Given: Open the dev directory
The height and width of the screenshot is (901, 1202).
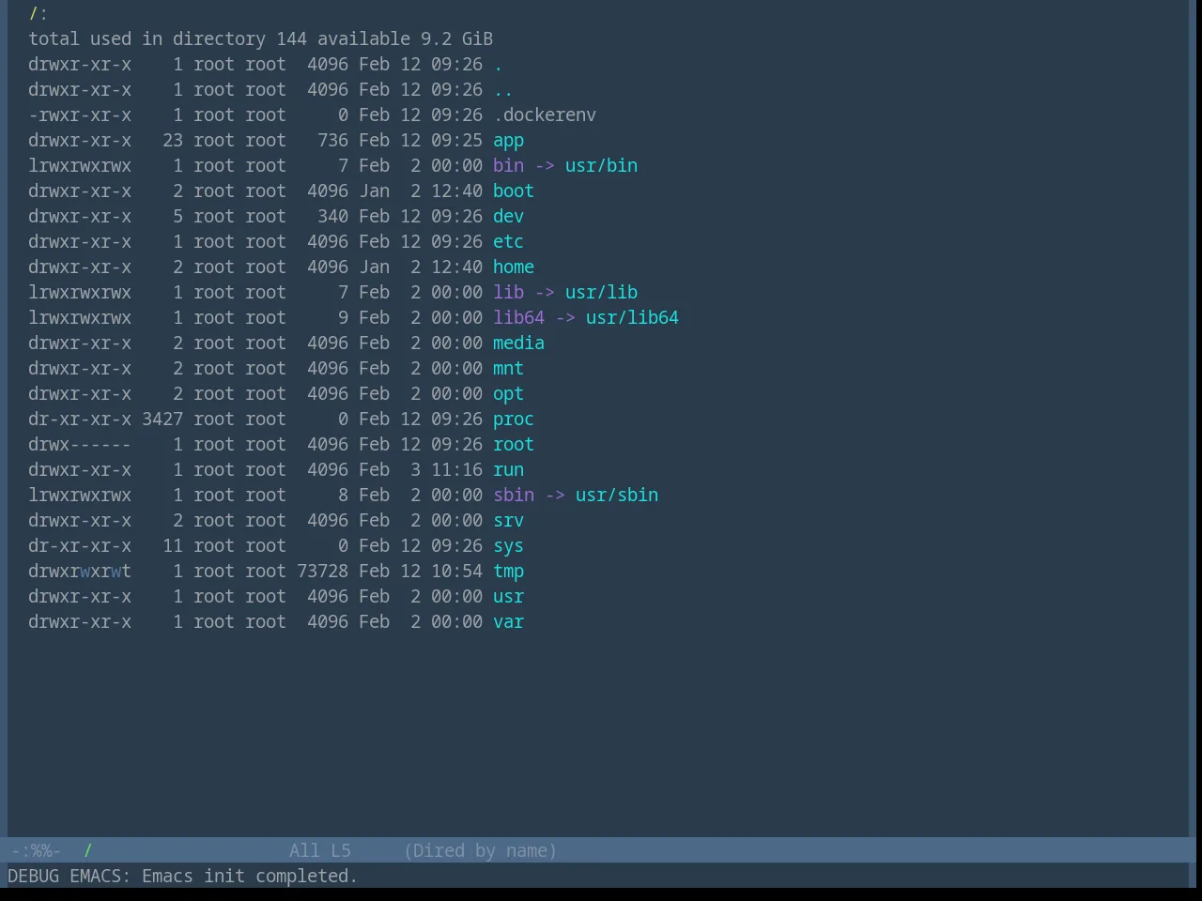Looking at the screenshot, I should 508,217.
